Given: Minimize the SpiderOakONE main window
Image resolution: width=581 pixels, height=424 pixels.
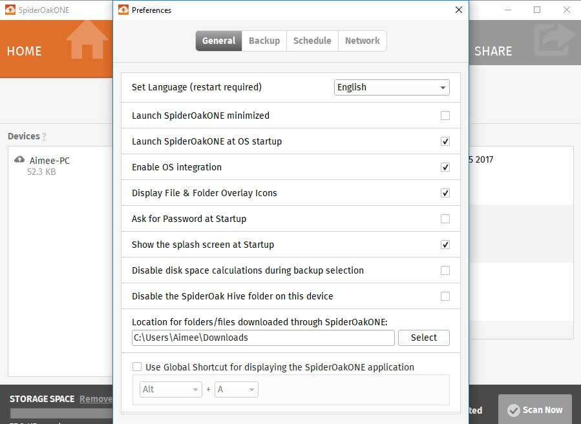Looking at the screenshot, I should coord(508,10).
